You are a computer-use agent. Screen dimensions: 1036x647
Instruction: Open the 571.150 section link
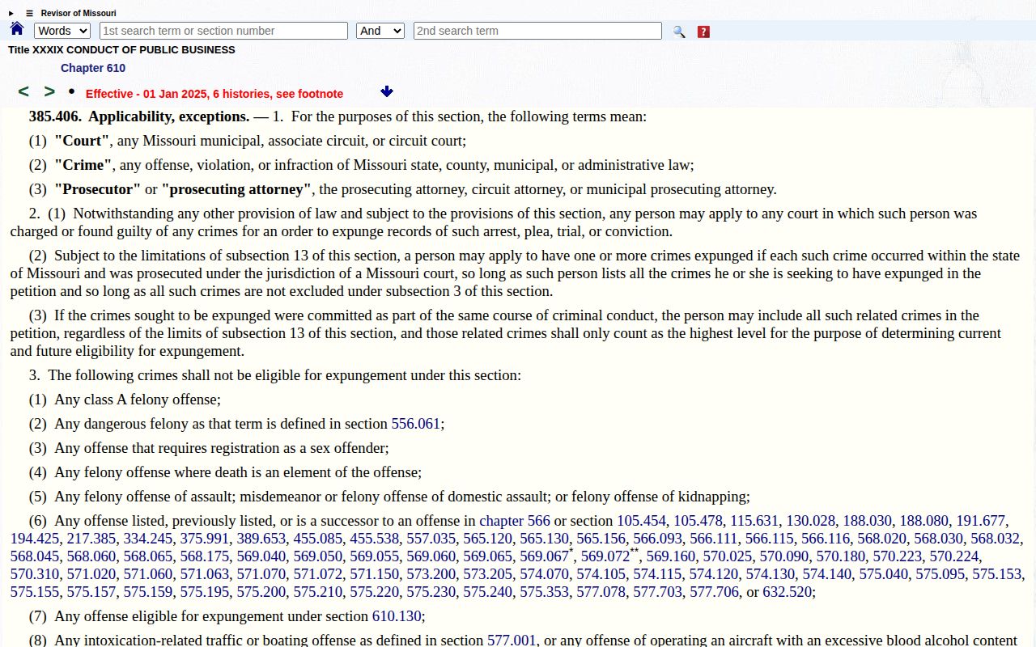(375, 574)
